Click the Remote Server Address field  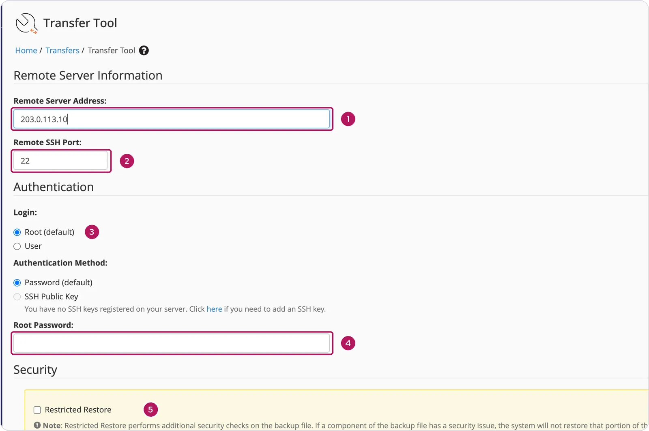tap(172, 119)
